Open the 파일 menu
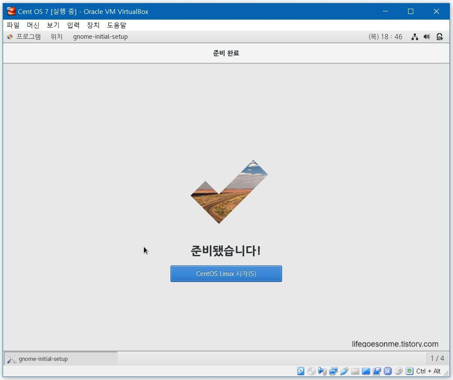Viewport: 453px width, 380px height. pyautogui.click(x=13, y=25)
